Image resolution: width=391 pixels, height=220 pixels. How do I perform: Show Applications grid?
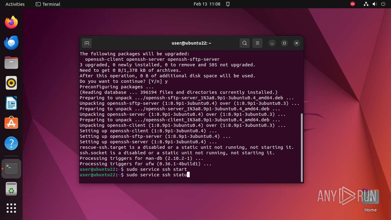11,208
